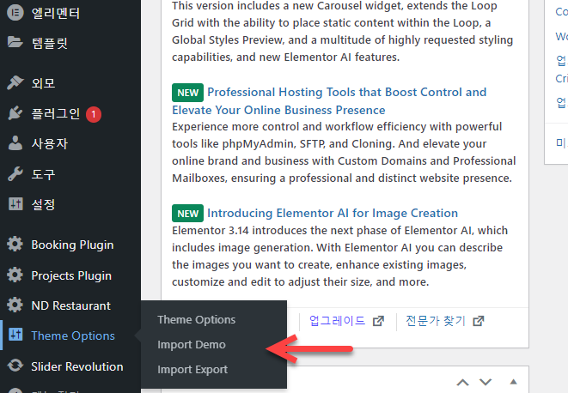
Task: Click external-link icon next to 전문가 찾기
Action: (x=479, y=321)
